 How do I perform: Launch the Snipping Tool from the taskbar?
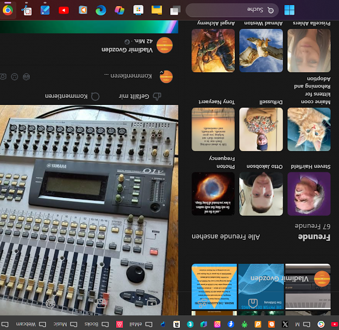coord(27,10)
